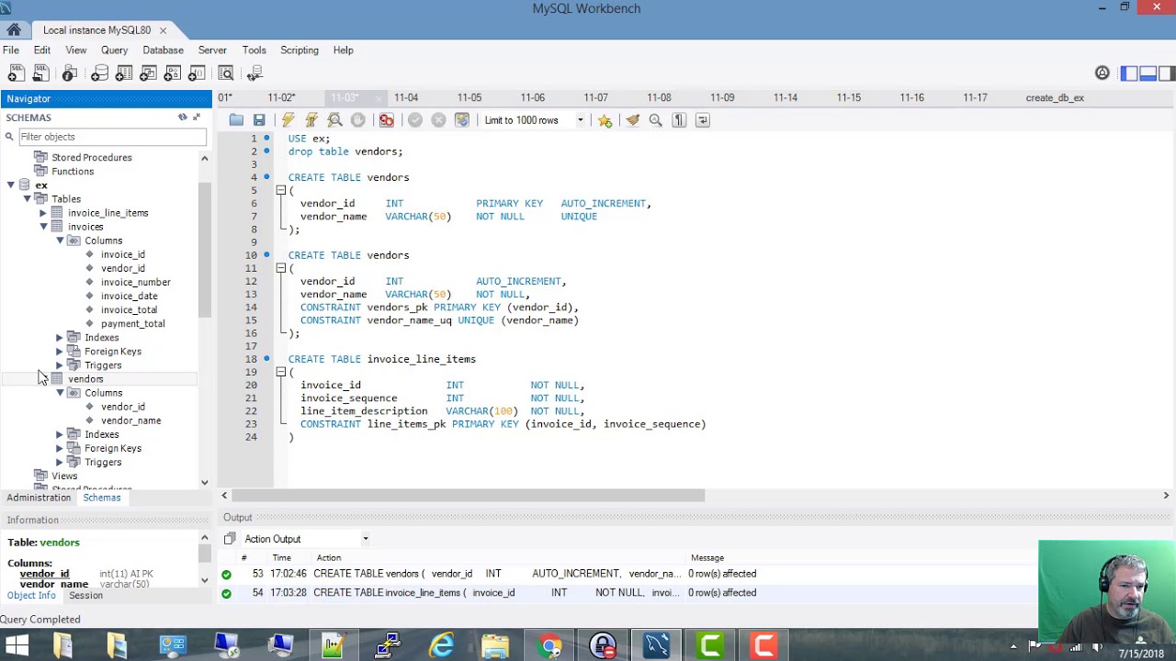Open the Session tab
This screenshot has width=1176, height=661.
pos(85,595)
